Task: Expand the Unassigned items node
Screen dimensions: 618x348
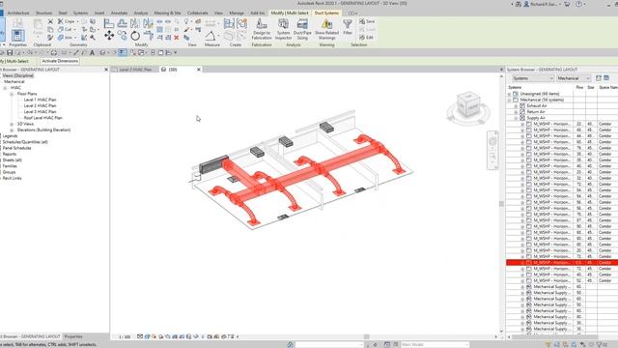Action: point(509,94)
